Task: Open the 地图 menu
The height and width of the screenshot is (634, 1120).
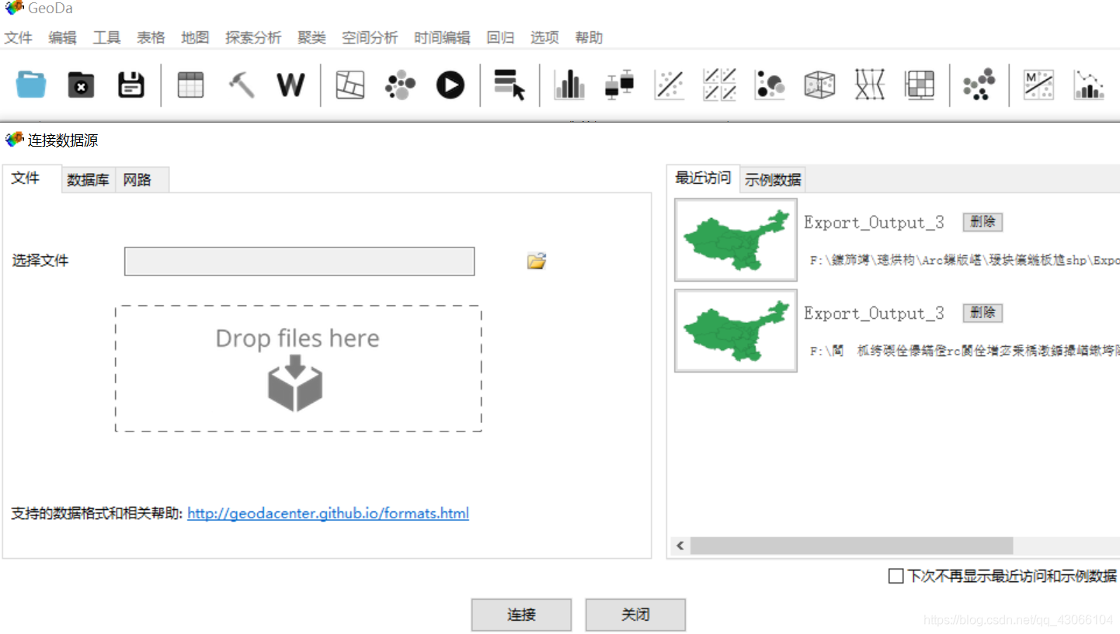Action: [195, 37]
